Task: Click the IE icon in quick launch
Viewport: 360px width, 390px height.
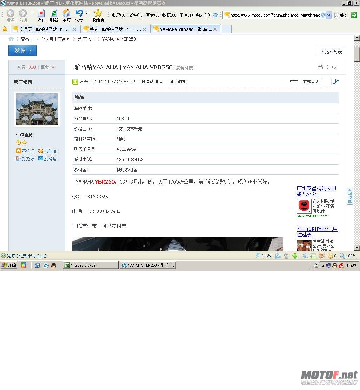Action: (37, 266)
